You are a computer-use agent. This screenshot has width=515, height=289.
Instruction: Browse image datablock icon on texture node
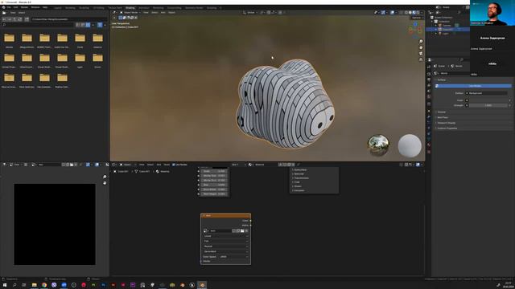[206, 230]
